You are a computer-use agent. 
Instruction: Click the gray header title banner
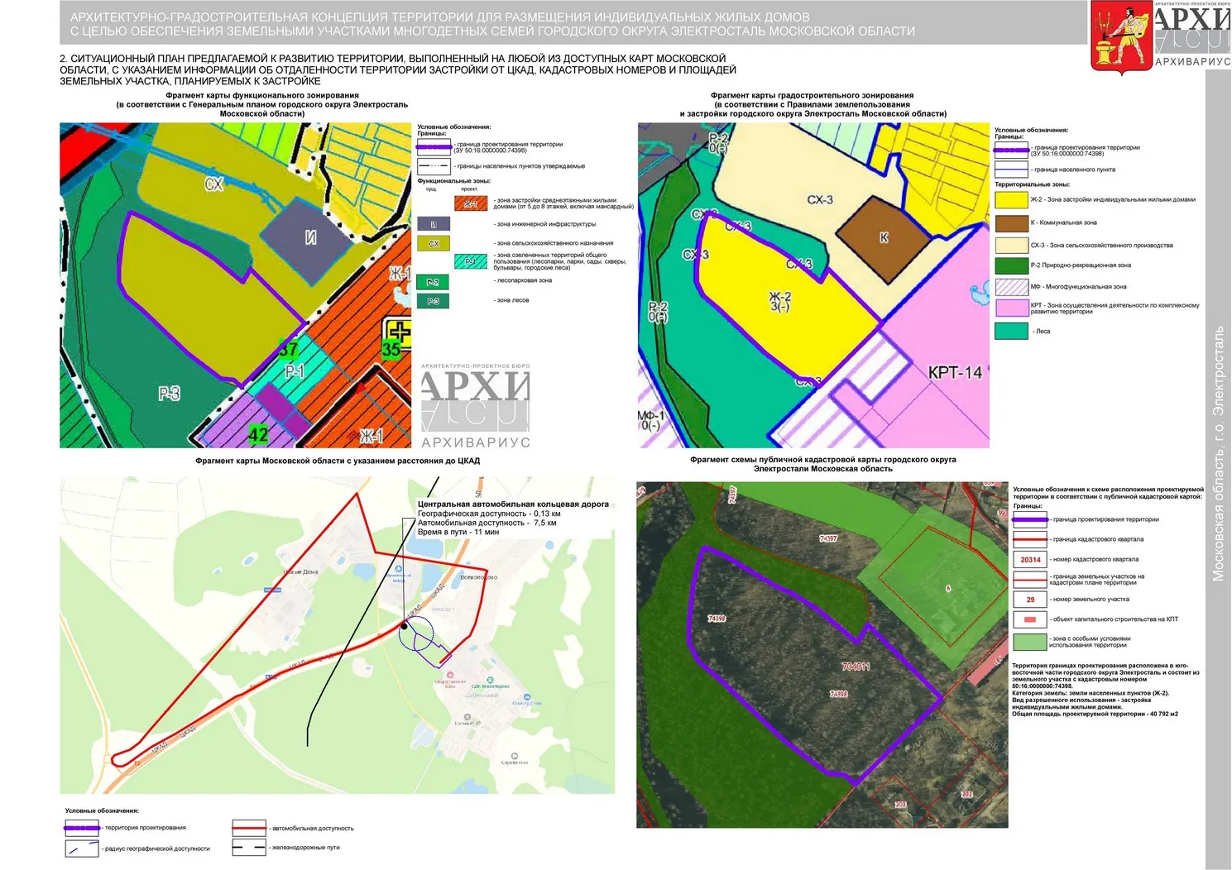tap(573, 23)
